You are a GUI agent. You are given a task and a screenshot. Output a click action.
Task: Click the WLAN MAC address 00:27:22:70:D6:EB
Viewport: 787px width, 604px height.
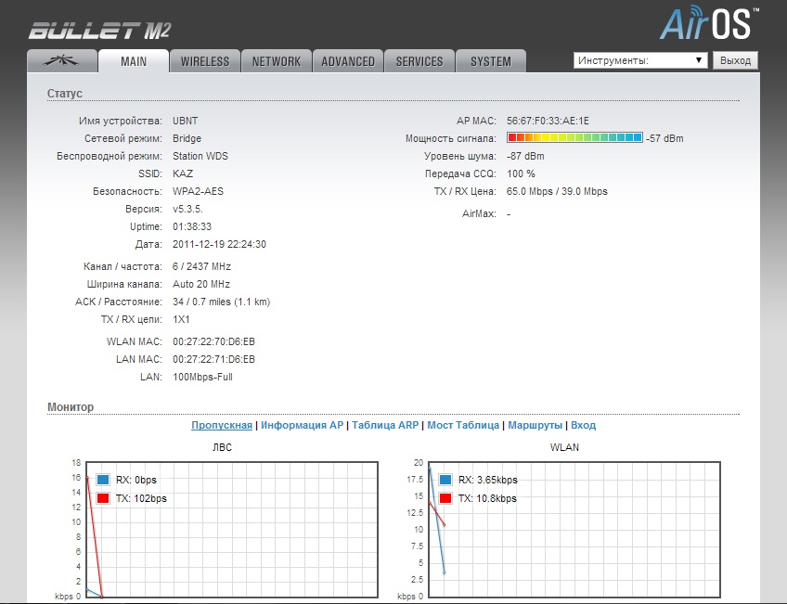pos(213,341)
